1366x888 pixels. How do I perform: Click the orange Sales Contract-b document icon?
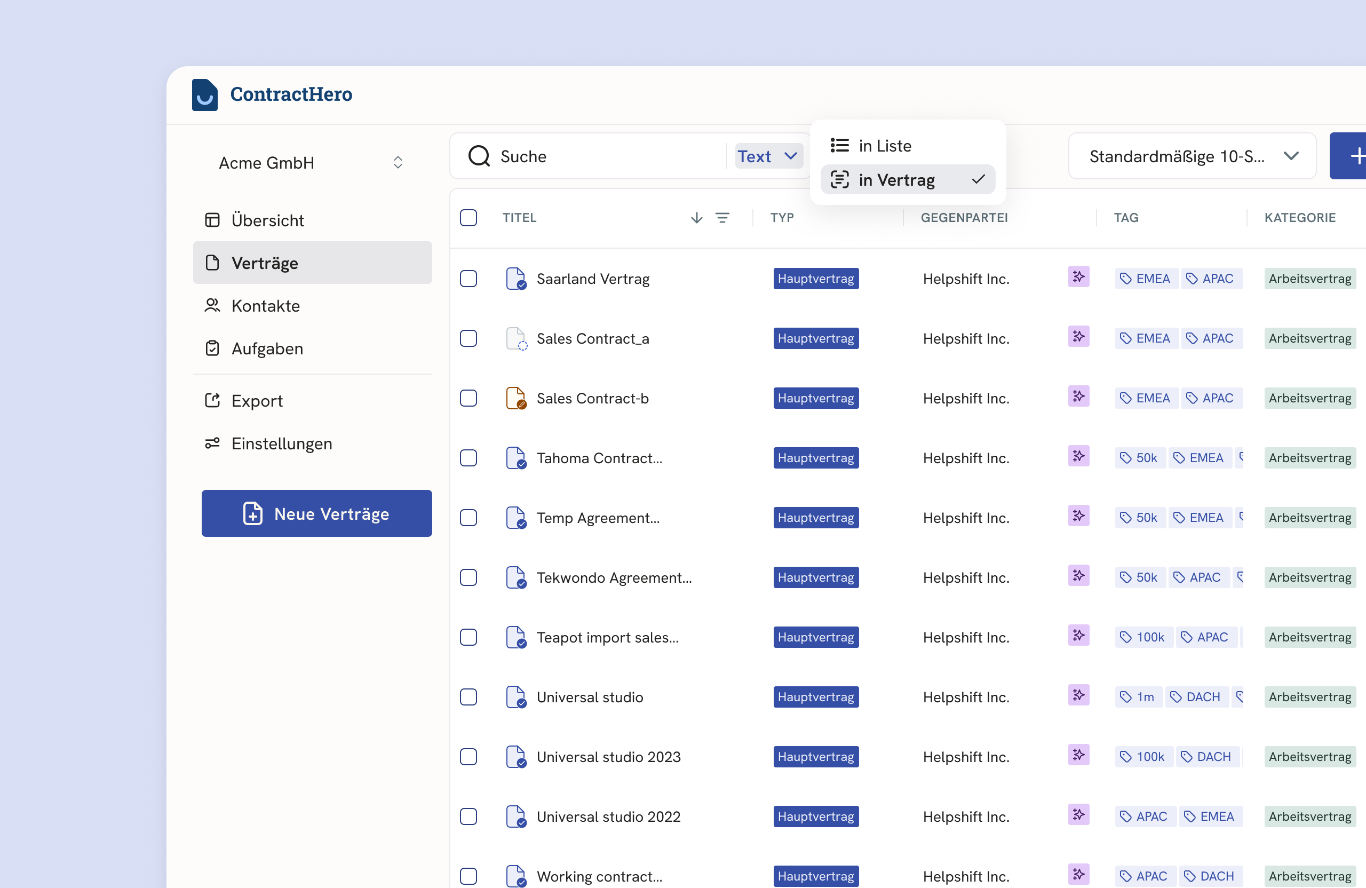(x=515, y=398)
